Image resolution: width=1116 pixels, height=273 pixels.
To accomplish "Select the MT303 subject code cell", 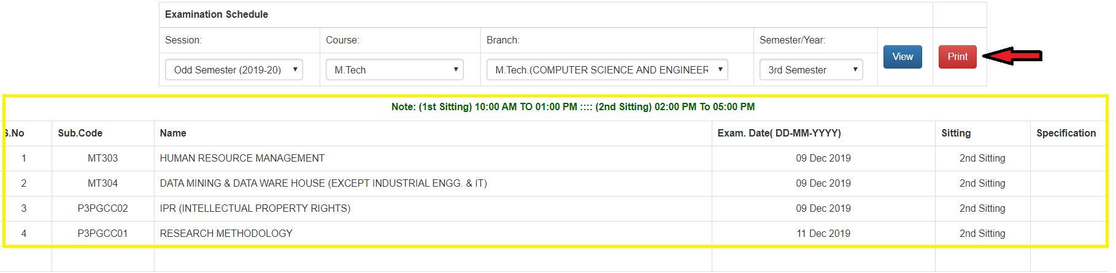I will pos(102,159).
